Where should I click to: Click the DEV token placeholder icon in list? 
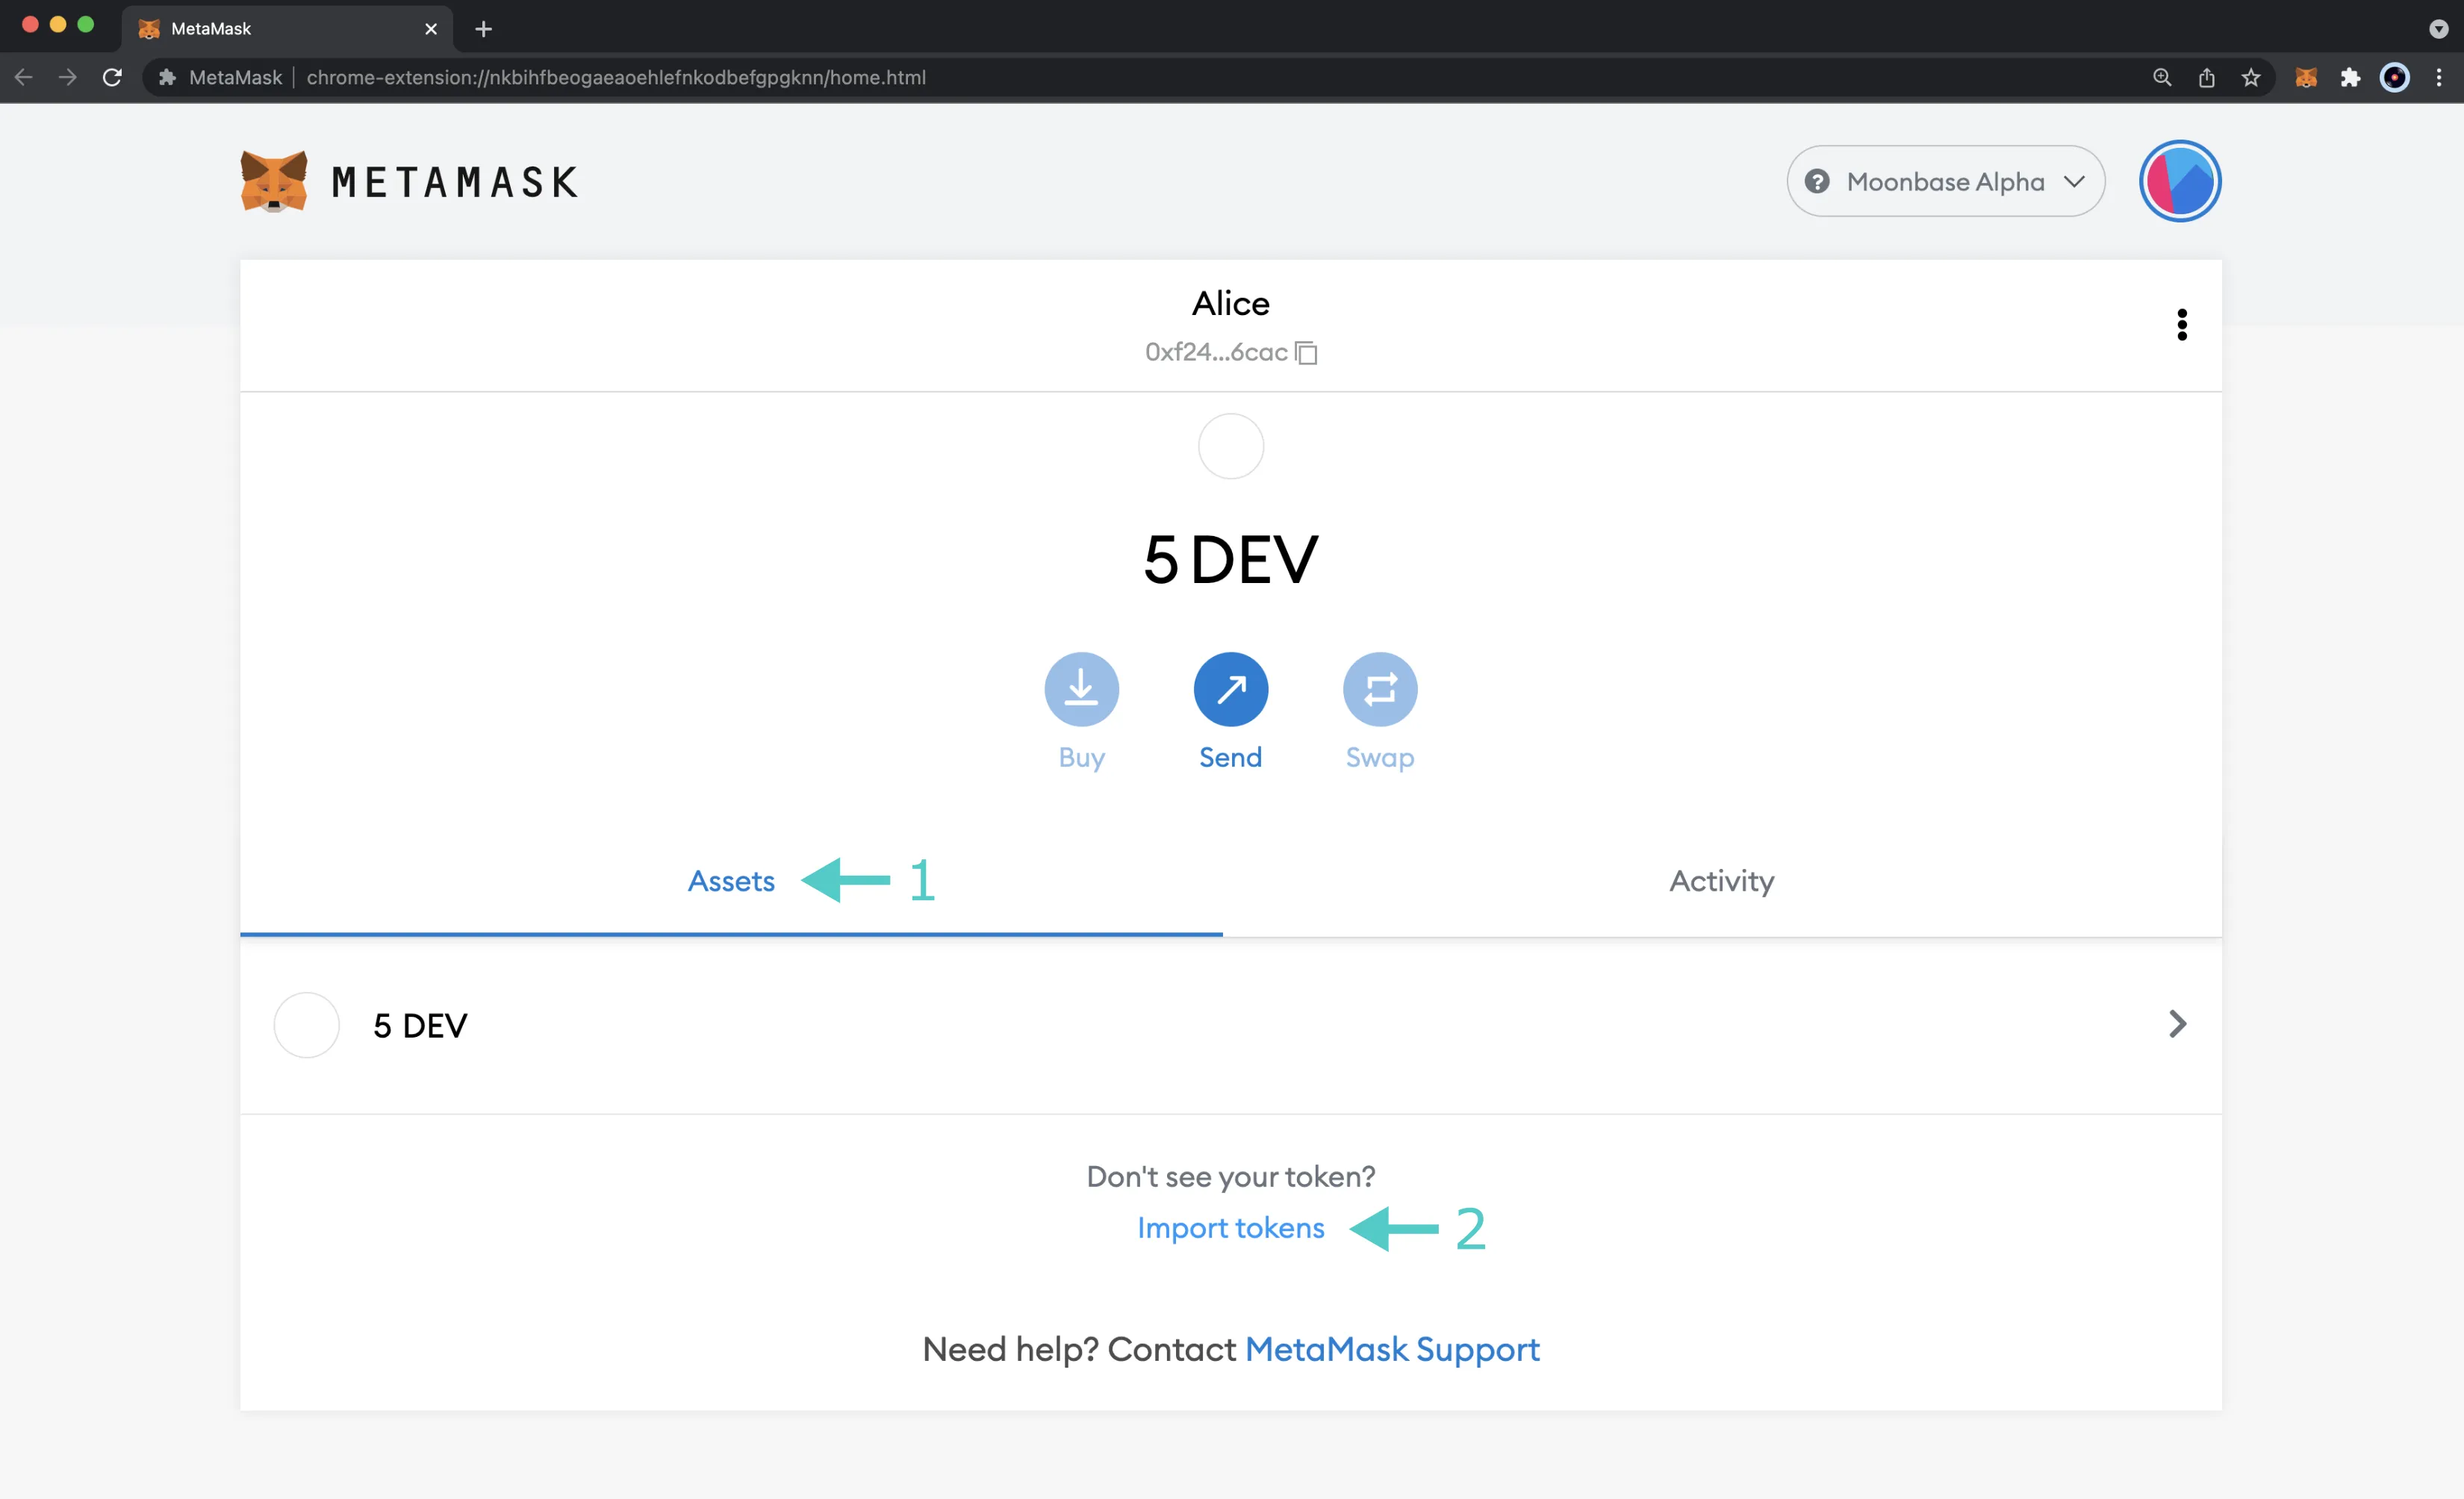306,1025
